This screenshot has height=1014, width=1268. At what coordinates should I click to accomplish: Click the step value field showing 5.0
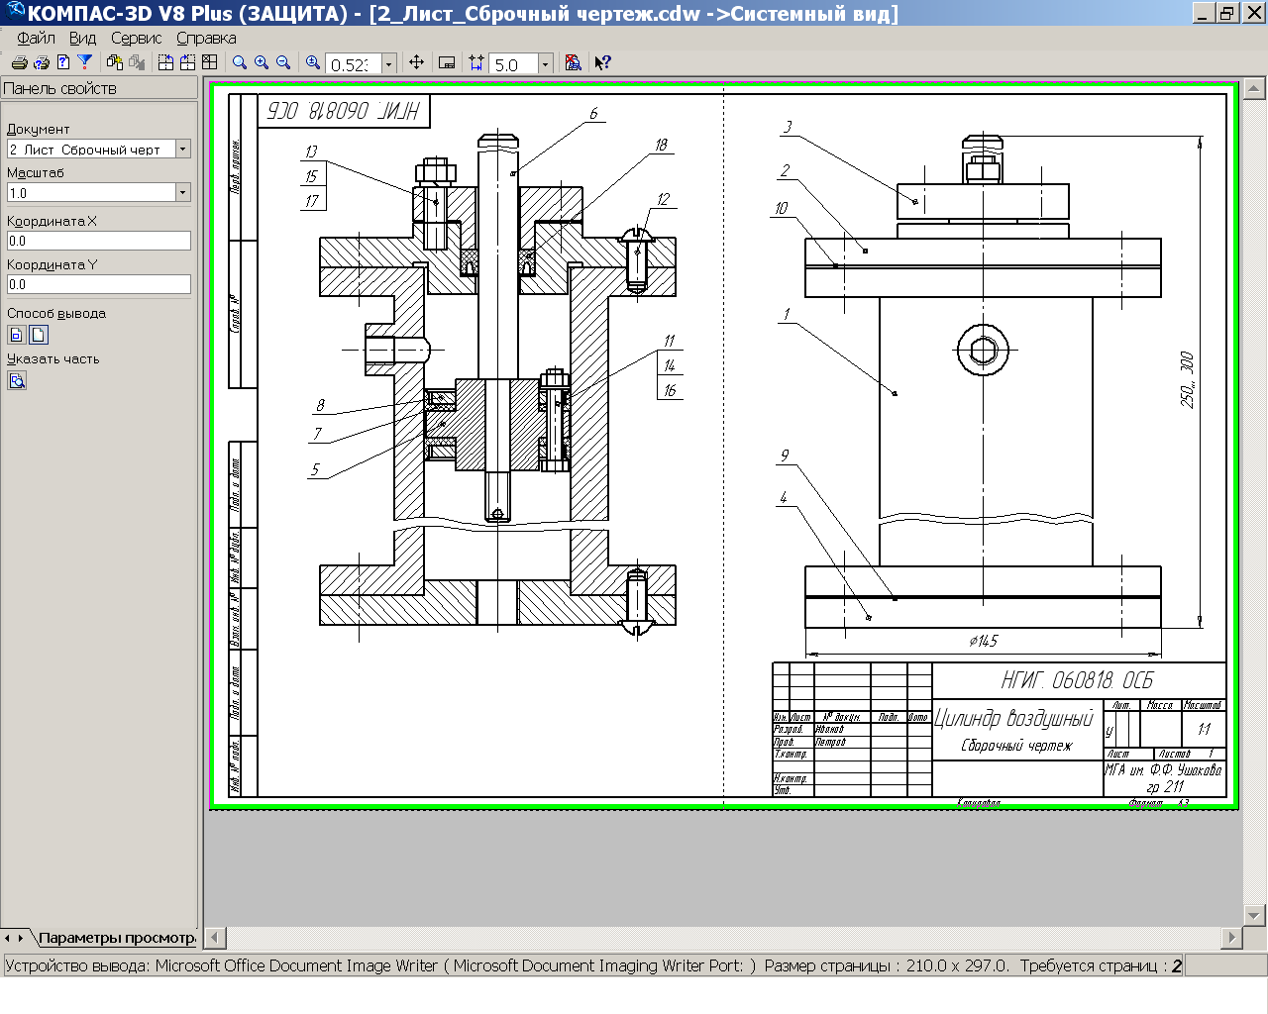(513, 63)
